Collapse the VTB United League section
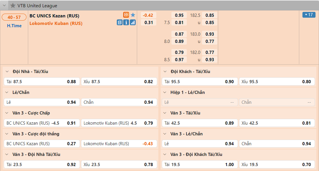Screen dimensions: 319x171 tap(5, 6)
